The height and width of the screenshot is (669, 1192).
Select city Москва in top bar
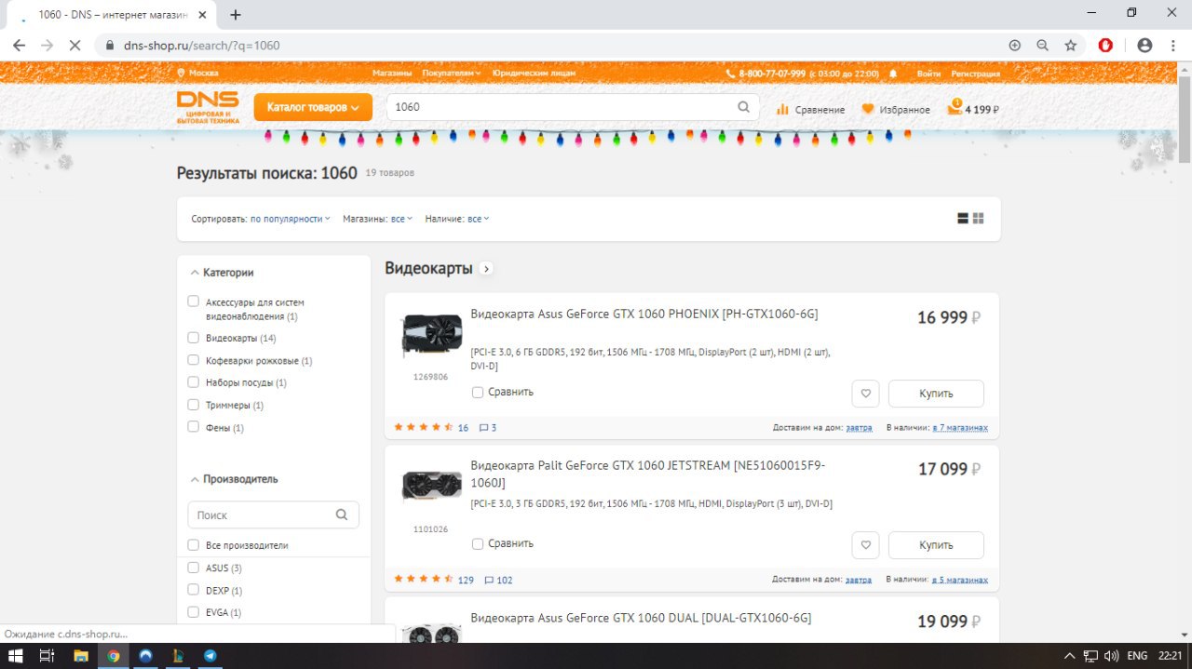tap(198, 74)
